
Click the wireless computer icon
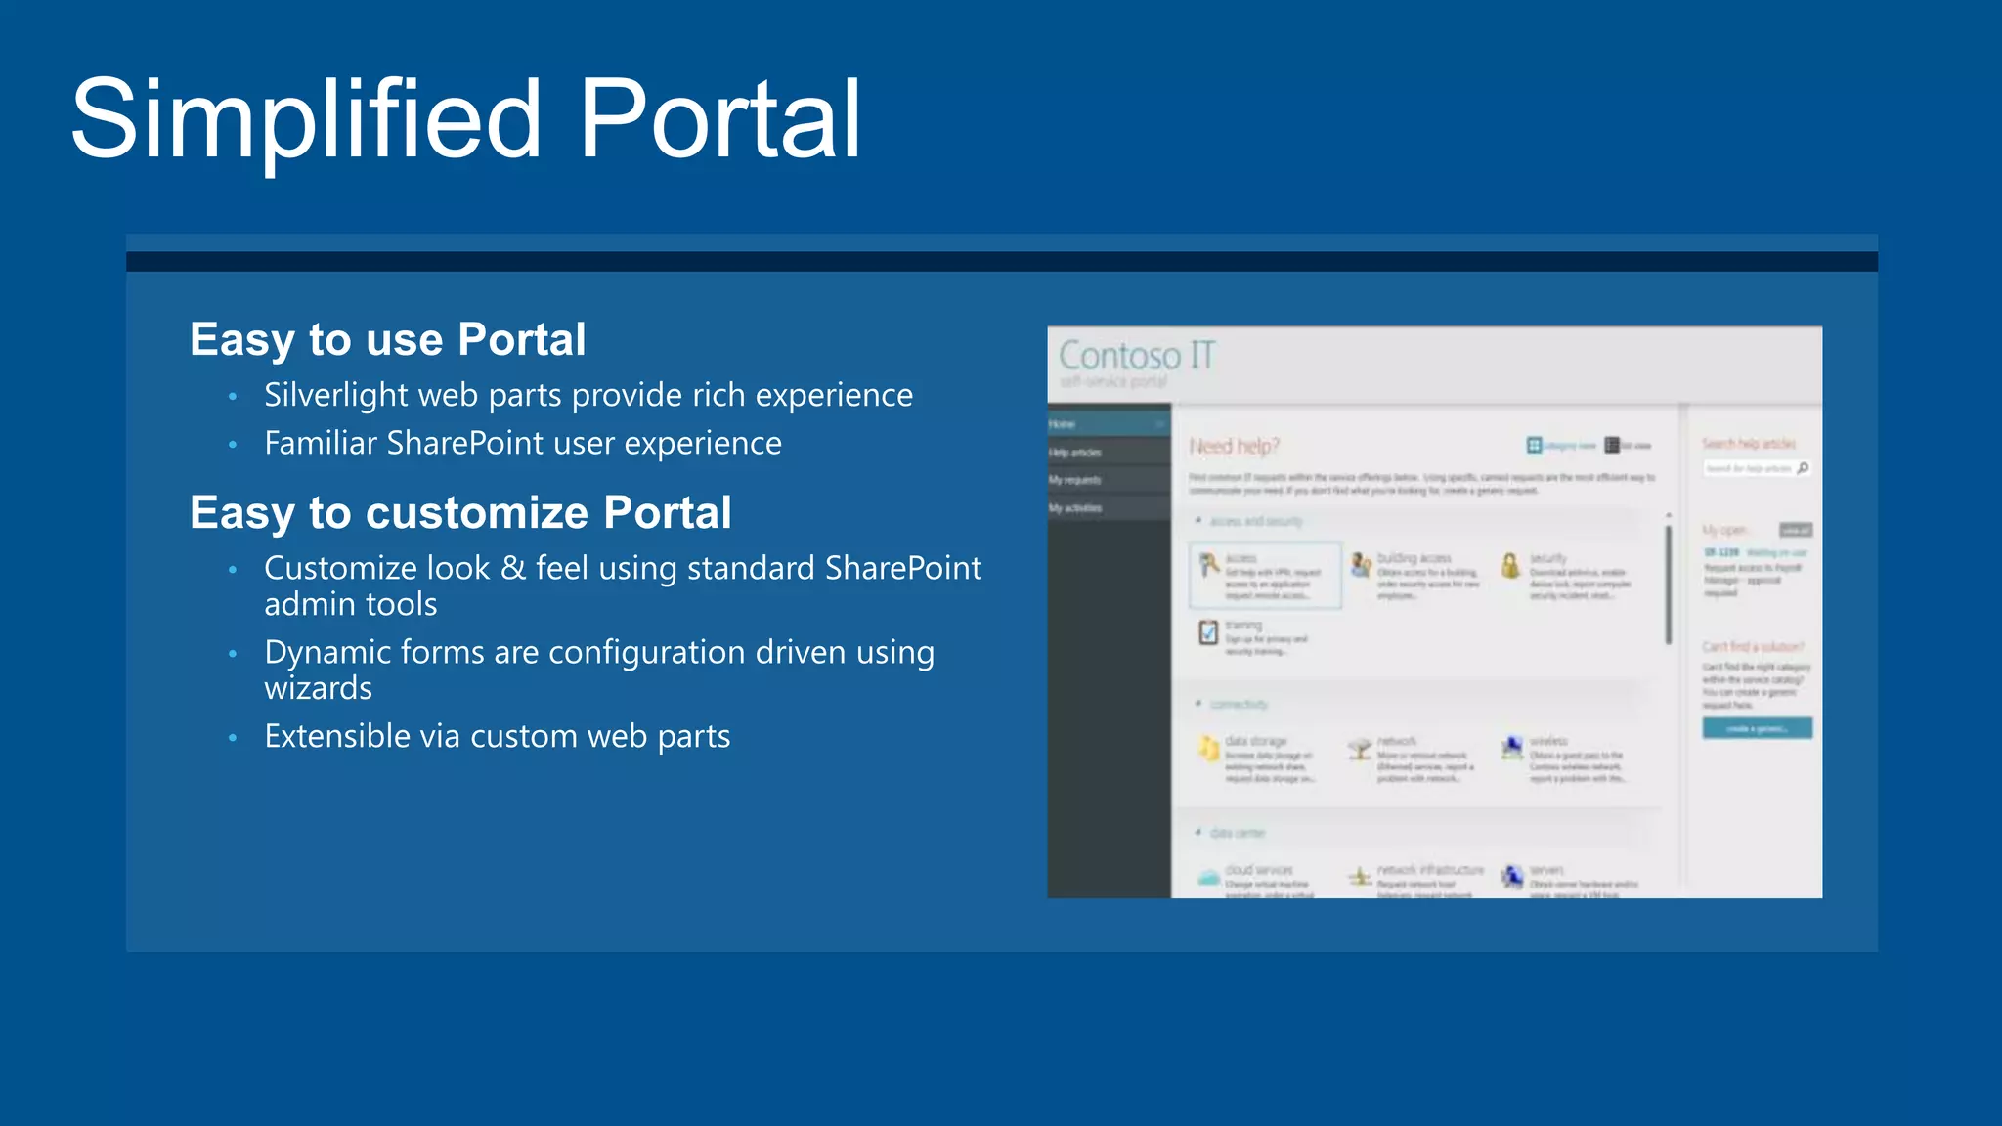(1512, 749)
